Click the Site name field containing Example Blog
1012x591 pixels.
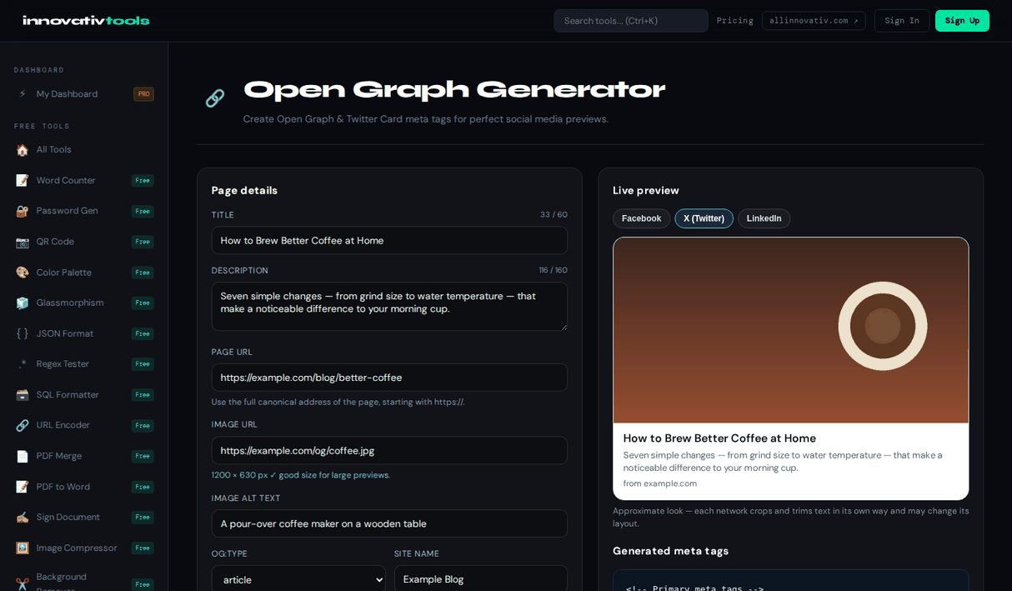[x=481, y=579]
